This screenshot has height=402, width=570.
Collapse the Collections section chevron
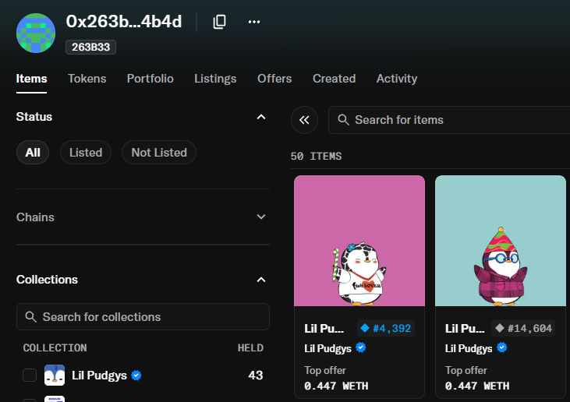tap(261, 280)
